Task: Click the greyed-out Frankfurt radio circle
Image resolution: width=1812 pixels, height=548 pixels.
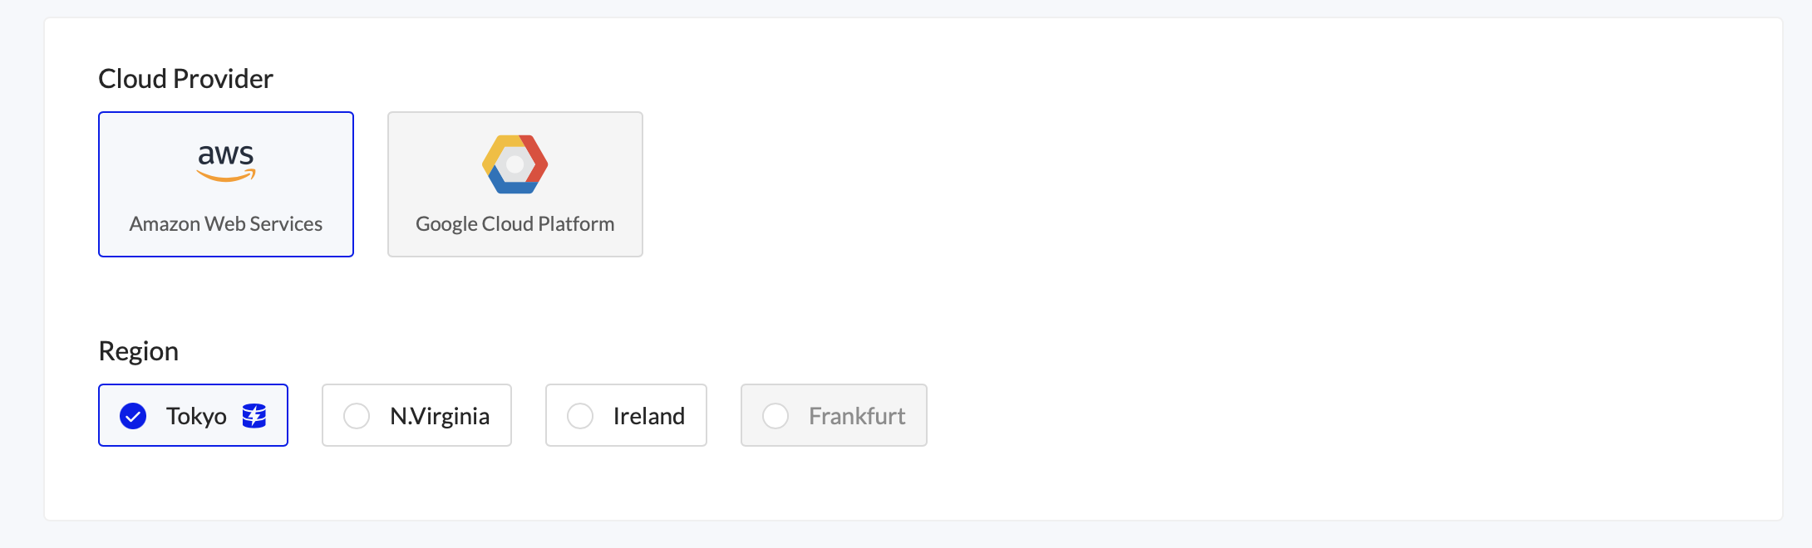Action: coord(776,416)
